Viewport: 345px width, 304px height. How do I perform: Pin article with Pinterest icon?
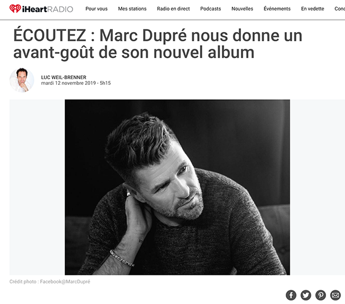click(x=321, y=295)
